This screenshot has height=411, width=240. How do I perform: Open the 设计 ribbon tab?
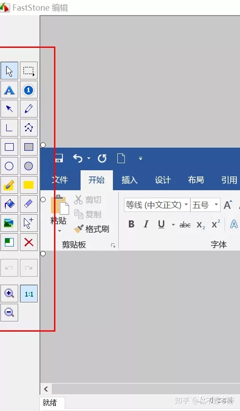[163, 180]
